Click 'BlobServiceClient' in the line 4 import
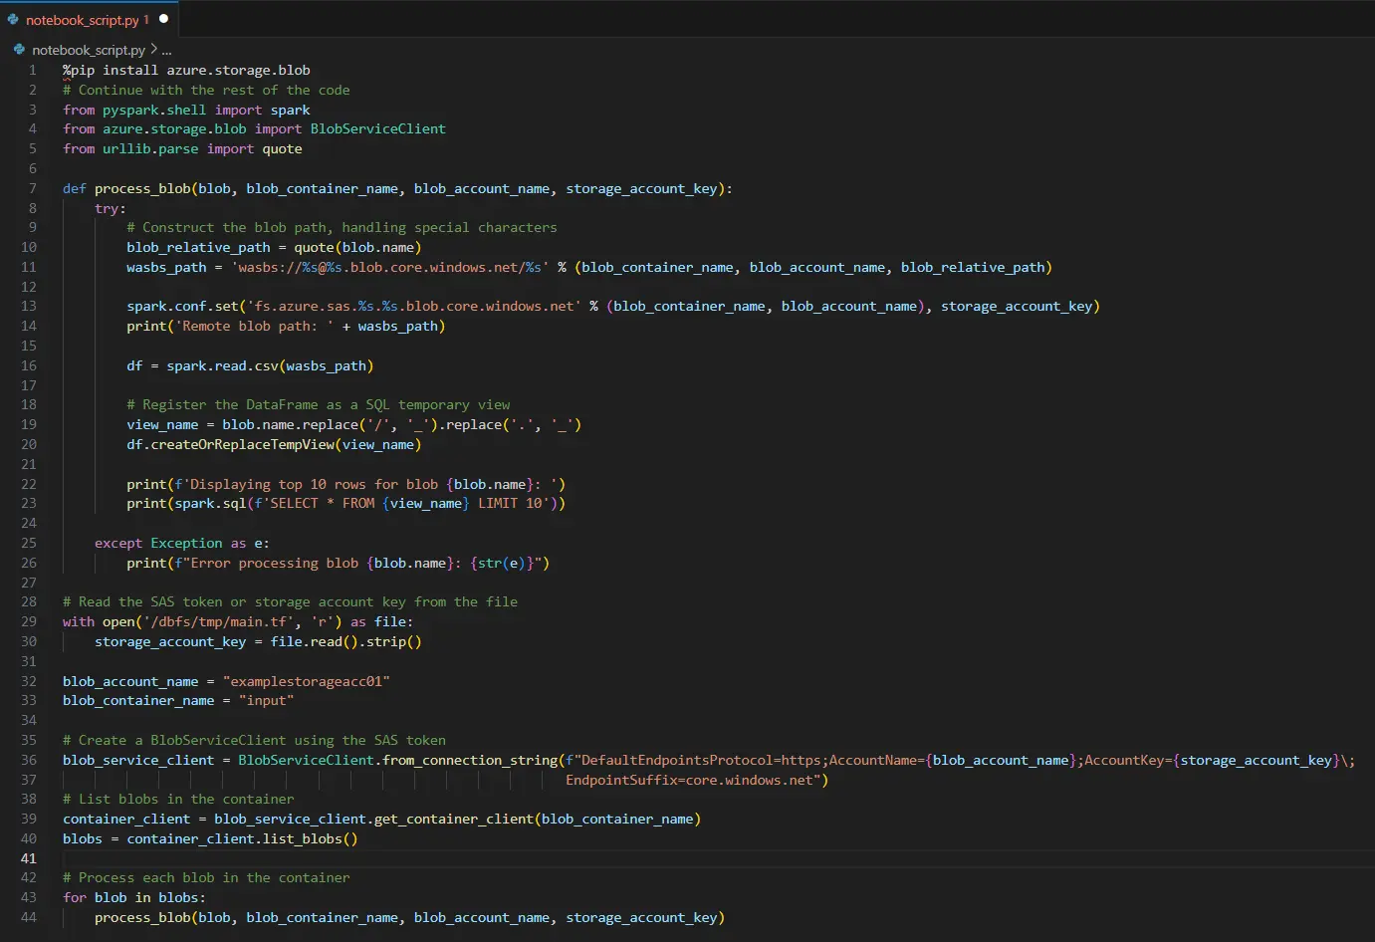 click(x=378, y=128)
